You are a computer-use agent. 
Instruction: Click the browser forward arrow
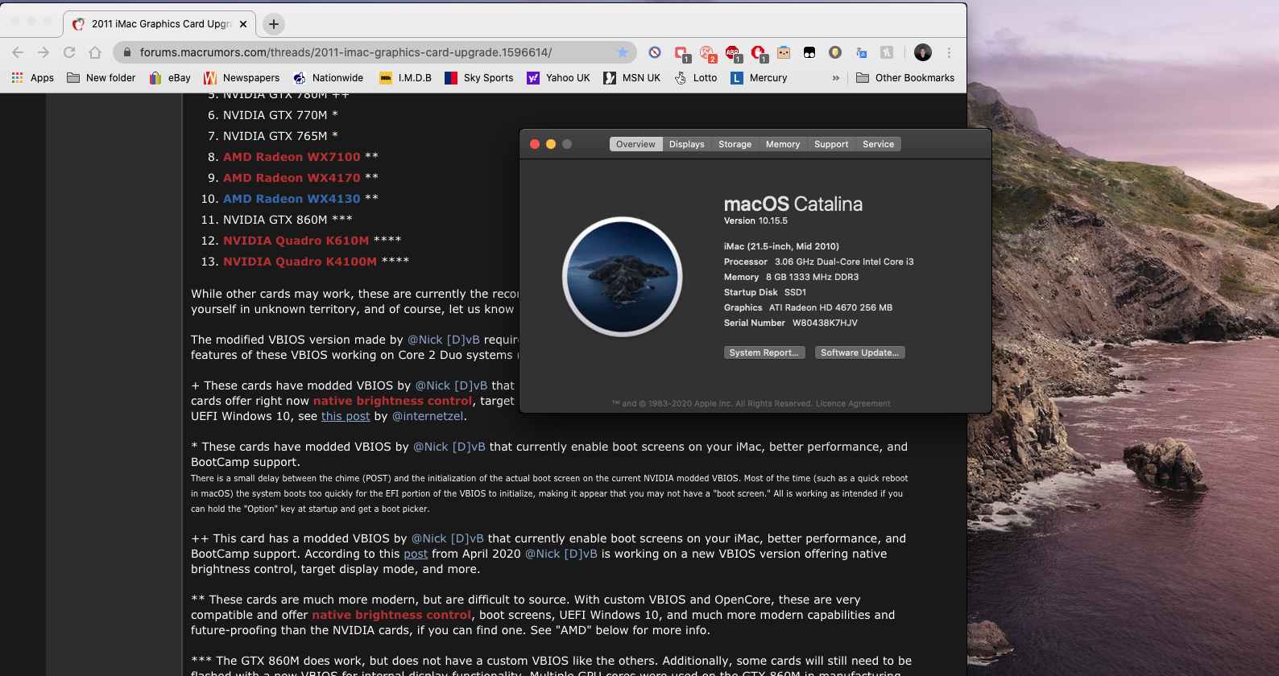click(43, 52)
